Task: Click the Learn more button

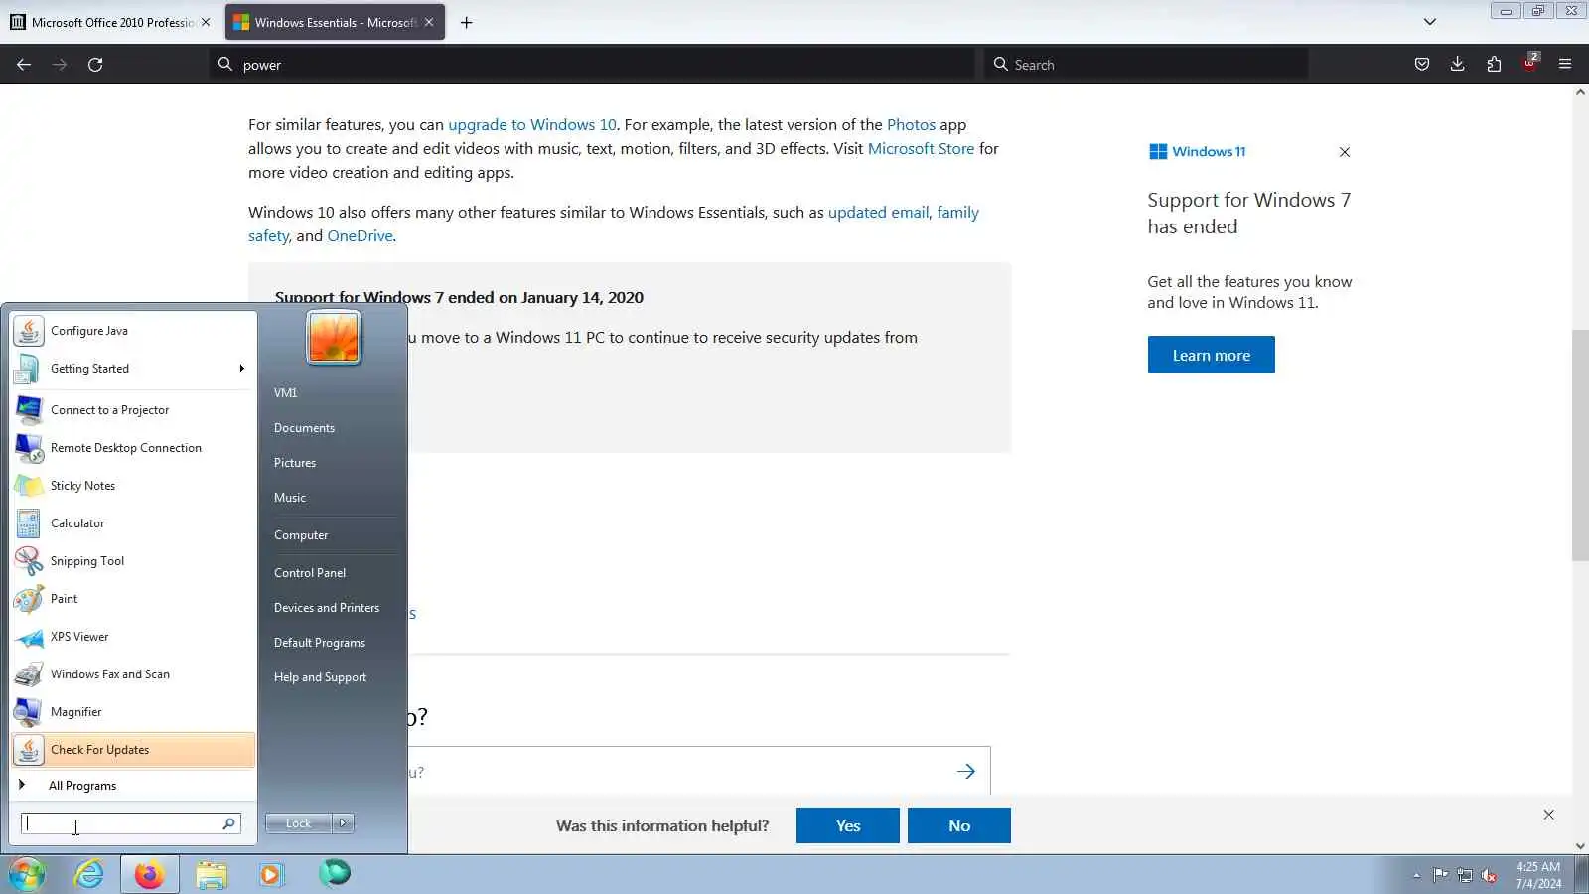Action: pos(1212,355)
